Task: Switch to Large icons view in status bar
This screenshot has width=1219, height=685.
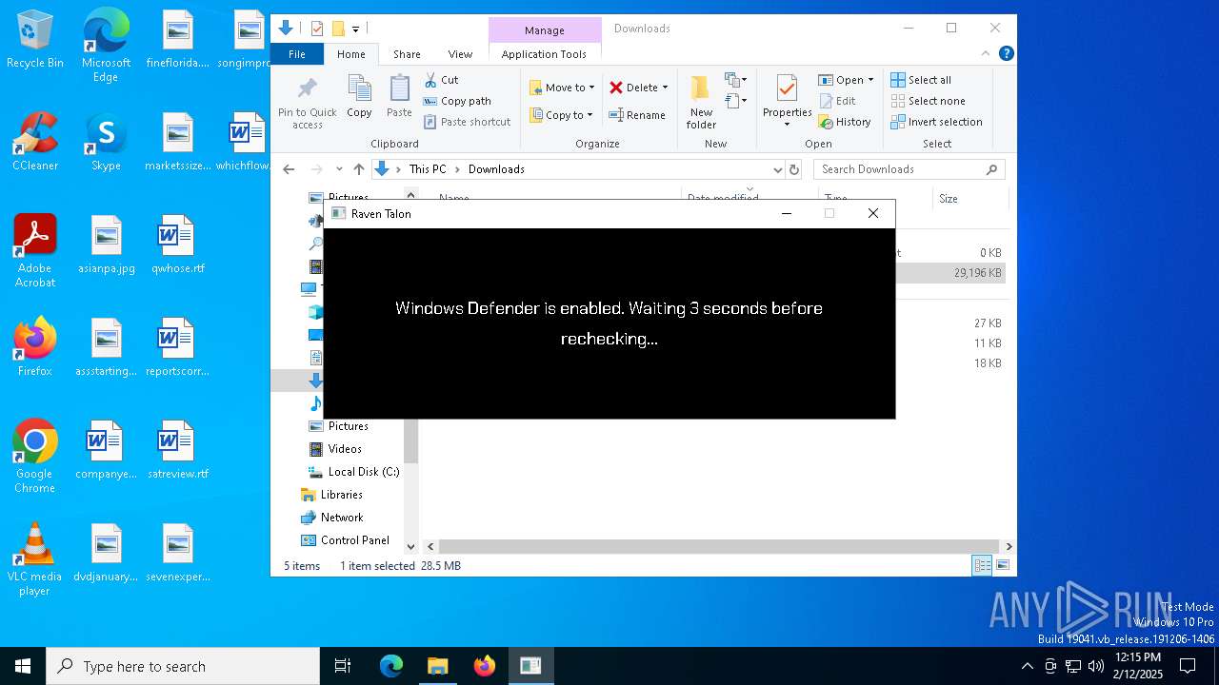Action: tap(1002, 566)
